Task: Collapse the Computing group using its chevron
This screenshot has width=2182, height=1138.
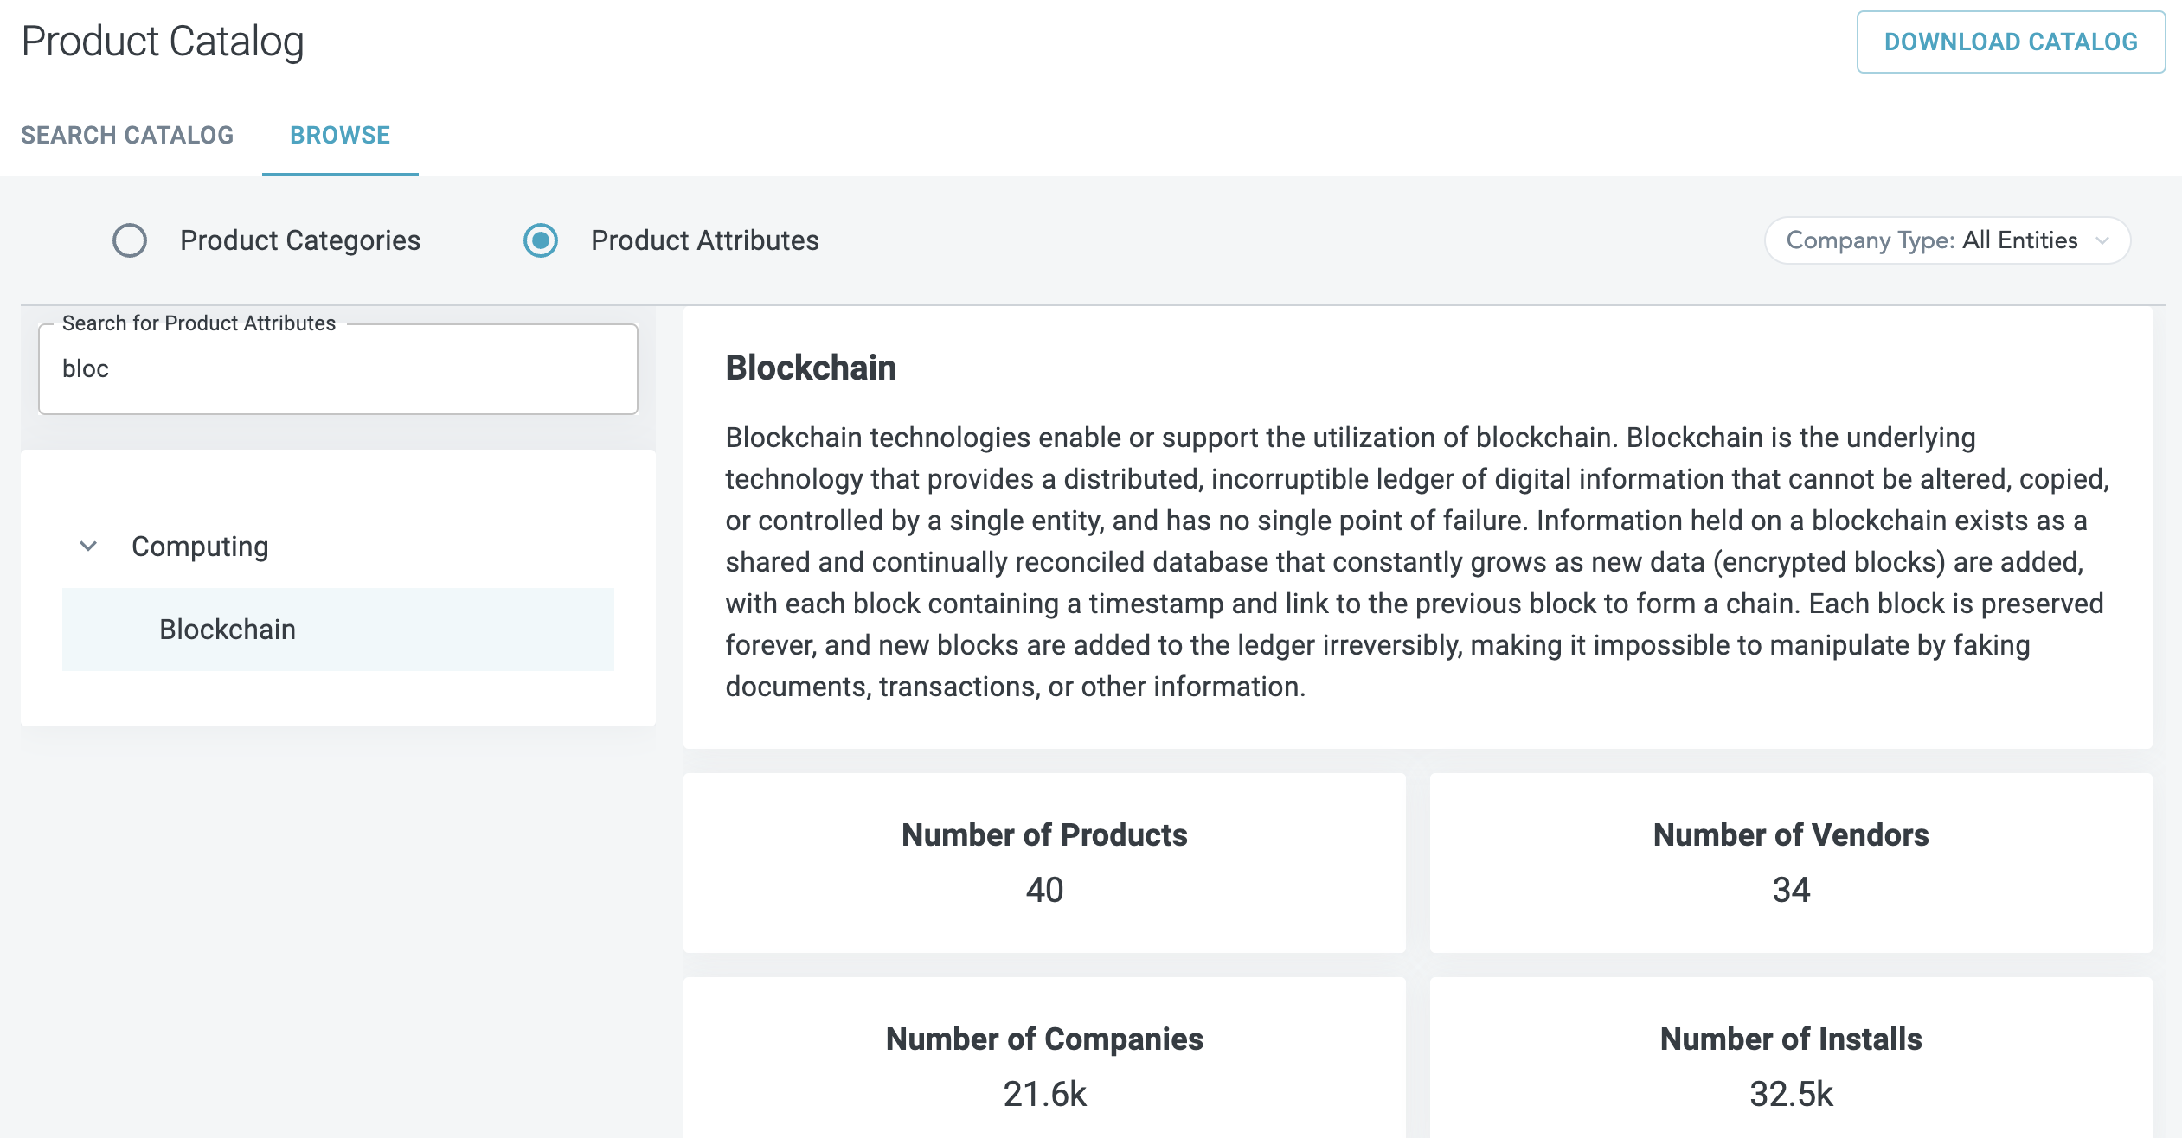Action: click(88, 547)
